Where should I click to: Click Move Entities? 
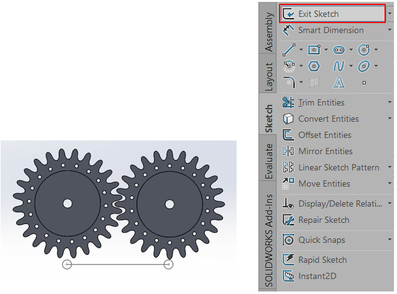(x=316, y=184)
